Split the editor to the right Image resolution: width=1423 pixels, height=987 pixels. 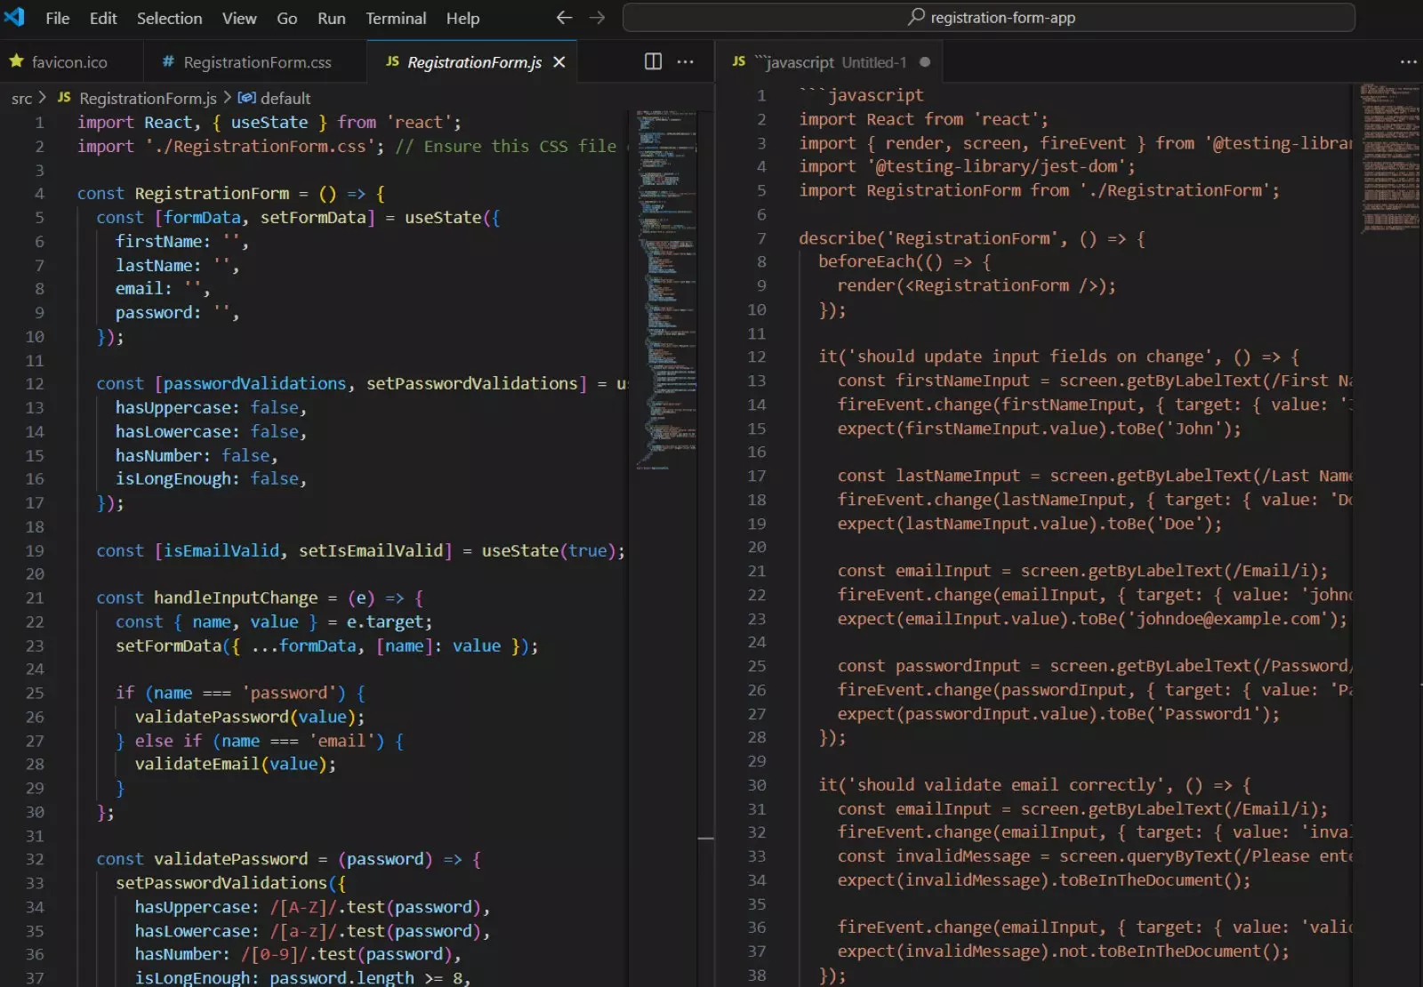[x=653, y=61]
